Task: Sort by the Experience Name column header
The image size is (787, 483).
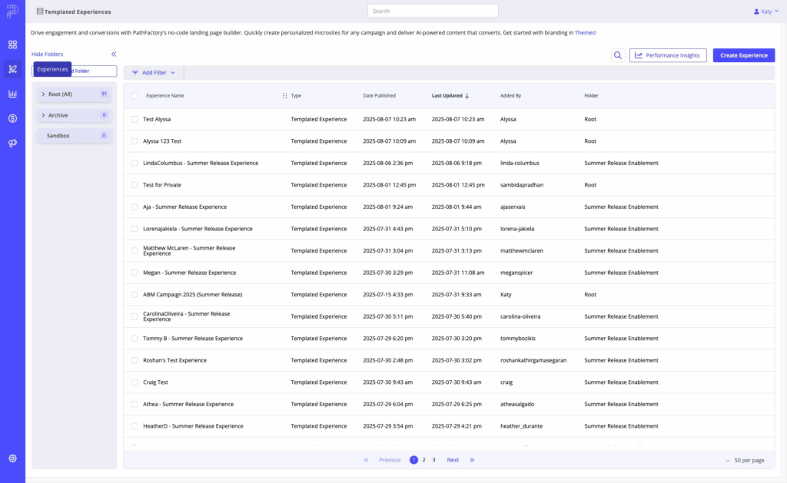Action: [x=165, y=95]
